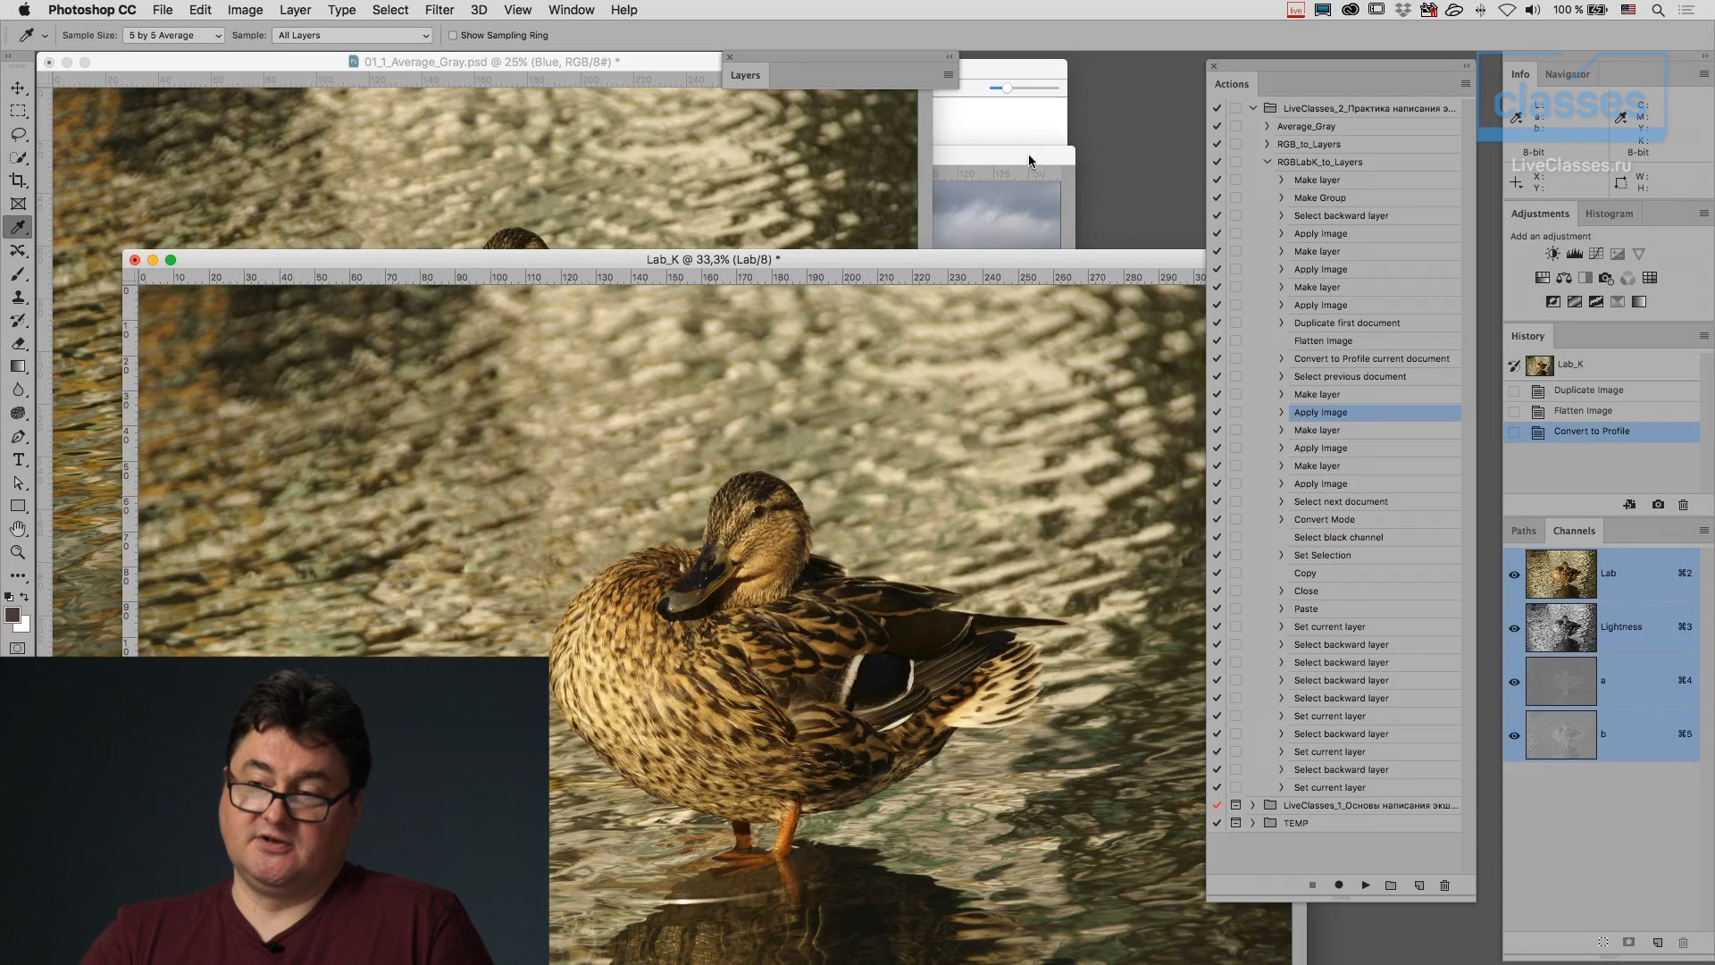Viewport: 1715px width, 965px height.
Task: Expand the Convert Mode action step
Action: (x=1281, y=519)
